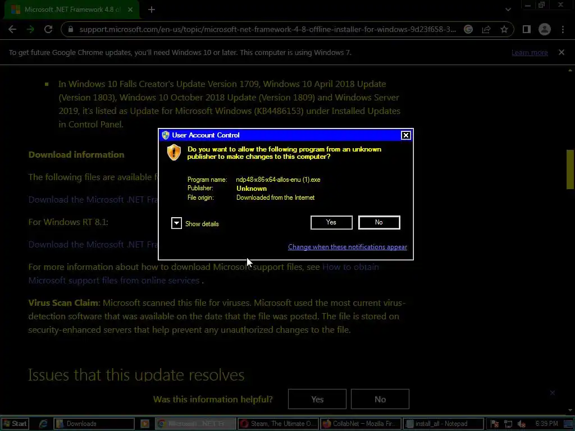This screenshot has height=431, width=575.
Task: Click the UAC shield warning icon
Action: pyautogui.click(x=174, y=152)
